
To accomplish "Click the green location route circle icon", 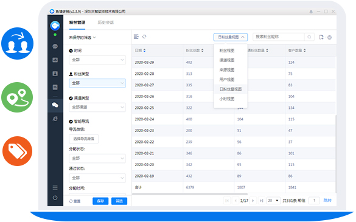I will pos(17,97).
